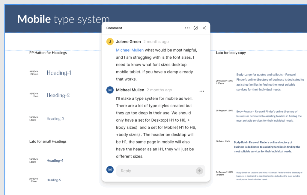Image resolution: width=307 pixels, height=195 pixels.
Task: Open the comment thread more options menu
Action: click(187, 28)
